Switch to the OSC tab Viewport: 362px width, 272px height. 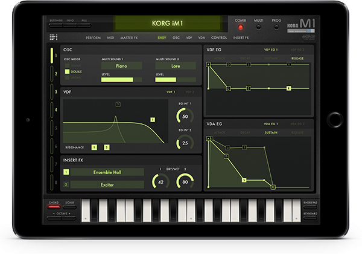(x=176, y=37)
